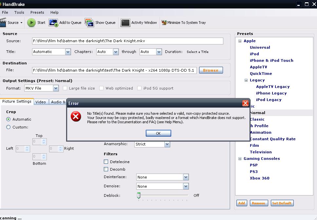Click Minimize To System Tray icon
Image resolution: width=317 pixels, height=220 pixels.
(x=164, y=23)
